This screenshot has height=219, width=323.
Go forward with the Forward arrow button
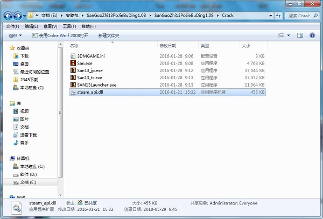point(18,16)
